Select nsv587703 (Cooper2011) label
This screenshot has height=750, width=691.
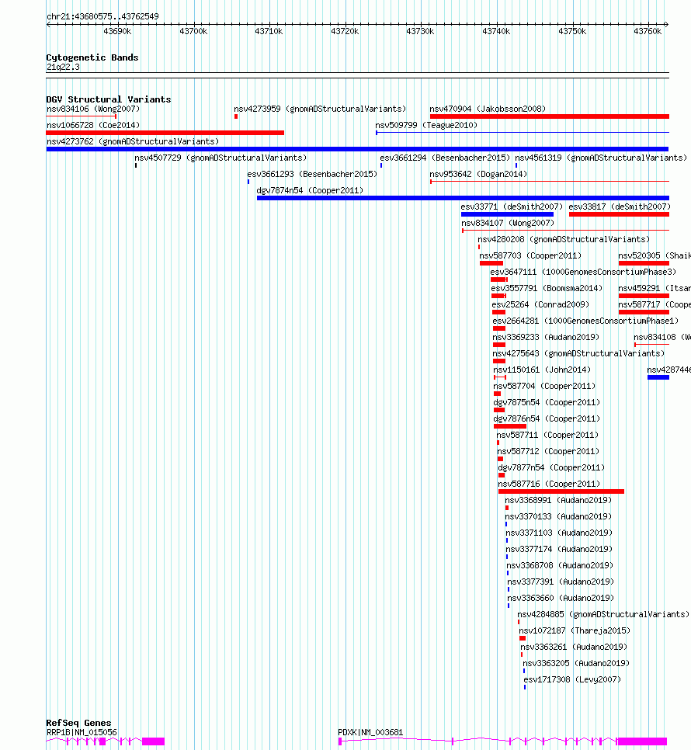coord(530,255)
